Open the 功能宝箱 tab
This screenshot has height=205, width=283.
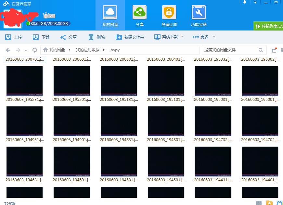click(199, 16)
